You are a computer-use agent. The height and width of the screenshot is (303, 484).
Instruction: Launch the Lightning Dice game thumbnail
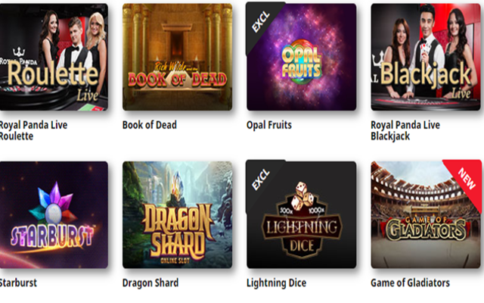[x=301, y=214]
